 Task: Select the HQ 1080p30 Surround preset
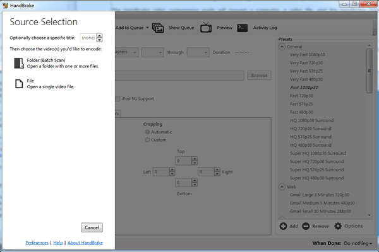[x=312, y=120]
